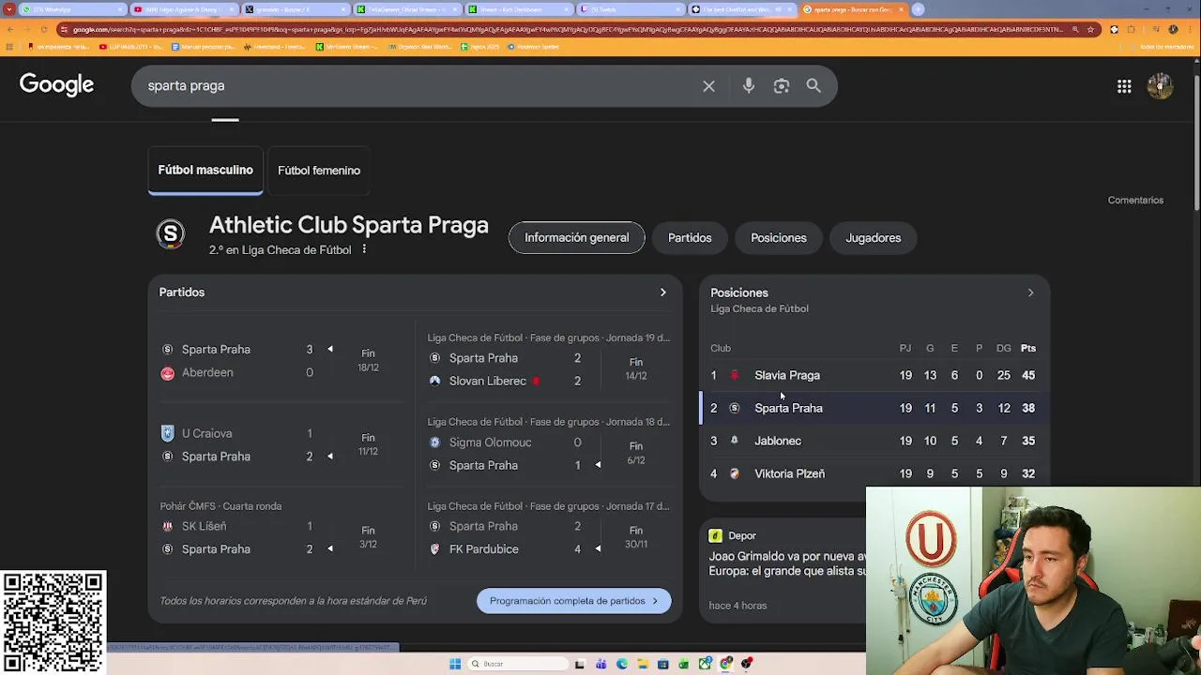Click the SK Líšeň team crest
The image size is (1201, 675).
(167, 526)
